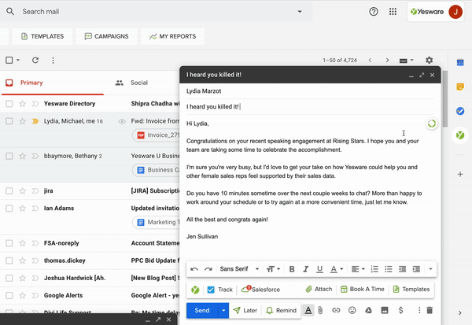Send the email

click(201, 311)
